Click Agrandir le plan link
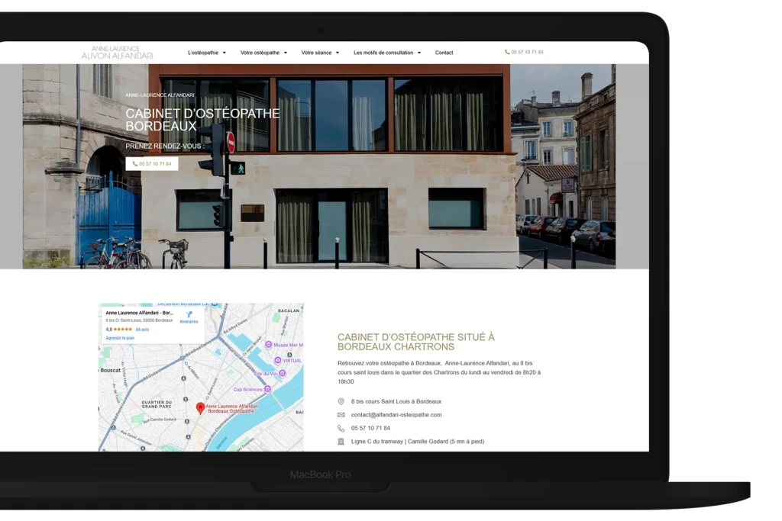This screenshot has height=521, width=782. pyautogui.click(x=120, y=338)
